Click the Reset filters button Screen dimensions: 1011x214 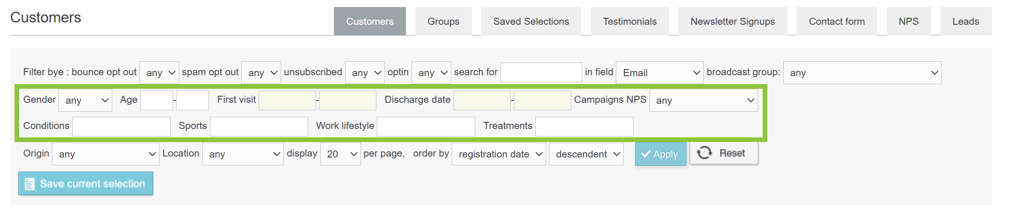tap(723, 153)
